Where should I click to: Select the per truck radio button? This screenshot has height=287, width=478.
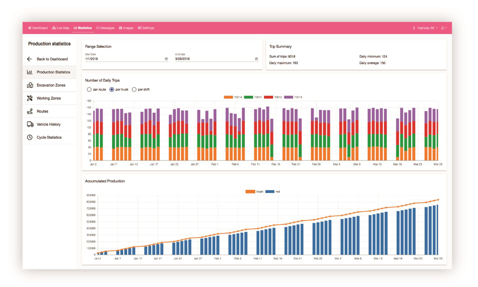click(x=112, y=90)
